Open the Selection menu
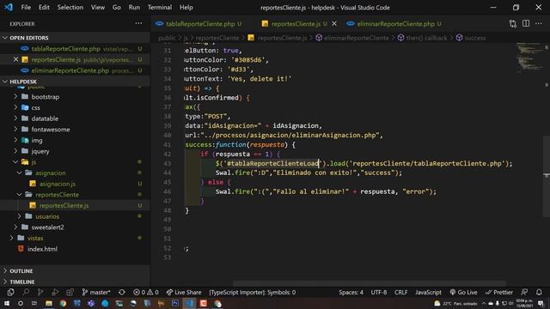Screen dimensions: 550x309 tap(70, 8)
